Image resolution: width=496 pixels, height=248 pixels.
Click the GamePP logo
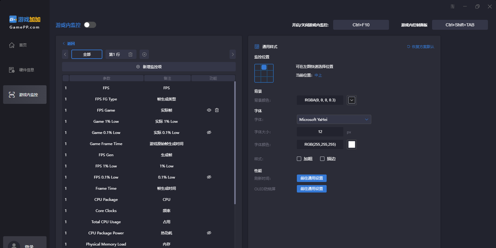pos(25,22)
